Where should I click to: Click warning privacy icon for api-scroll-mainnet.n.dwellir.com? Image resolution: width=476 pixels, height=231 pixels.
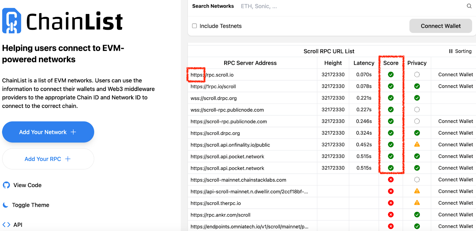[417, 191]
